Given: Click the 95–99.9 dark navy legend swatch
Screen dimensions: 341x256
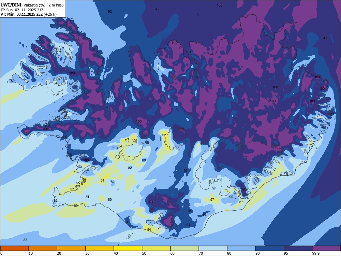Looking at the screenshot, I should click(x=298, y=248).
